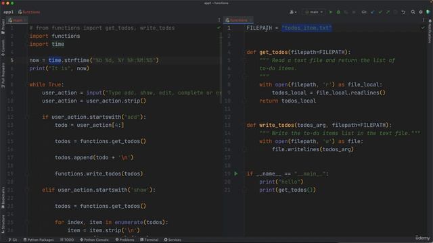433x243 pixels.
Task: Open left editor tab options menu (three dots)
Action: pyautogui.click(x=219, y=20)
